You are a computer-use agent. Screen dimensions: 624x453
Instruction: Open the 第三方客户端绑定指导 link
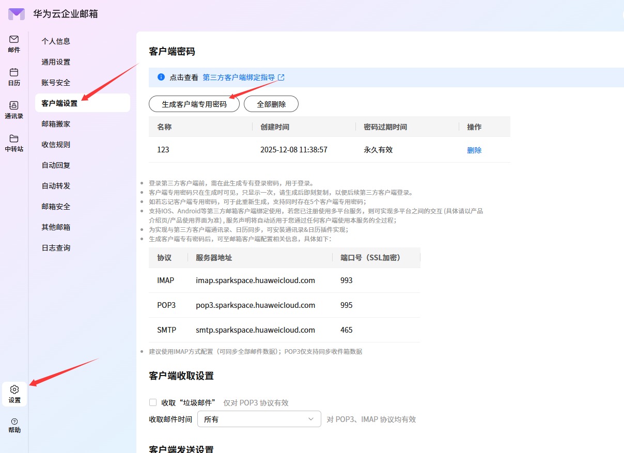pyautogui.click(x=239, y=77)
